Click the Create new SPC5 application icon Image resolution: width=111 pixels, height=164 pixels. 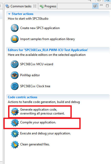[x=15, y=28]
